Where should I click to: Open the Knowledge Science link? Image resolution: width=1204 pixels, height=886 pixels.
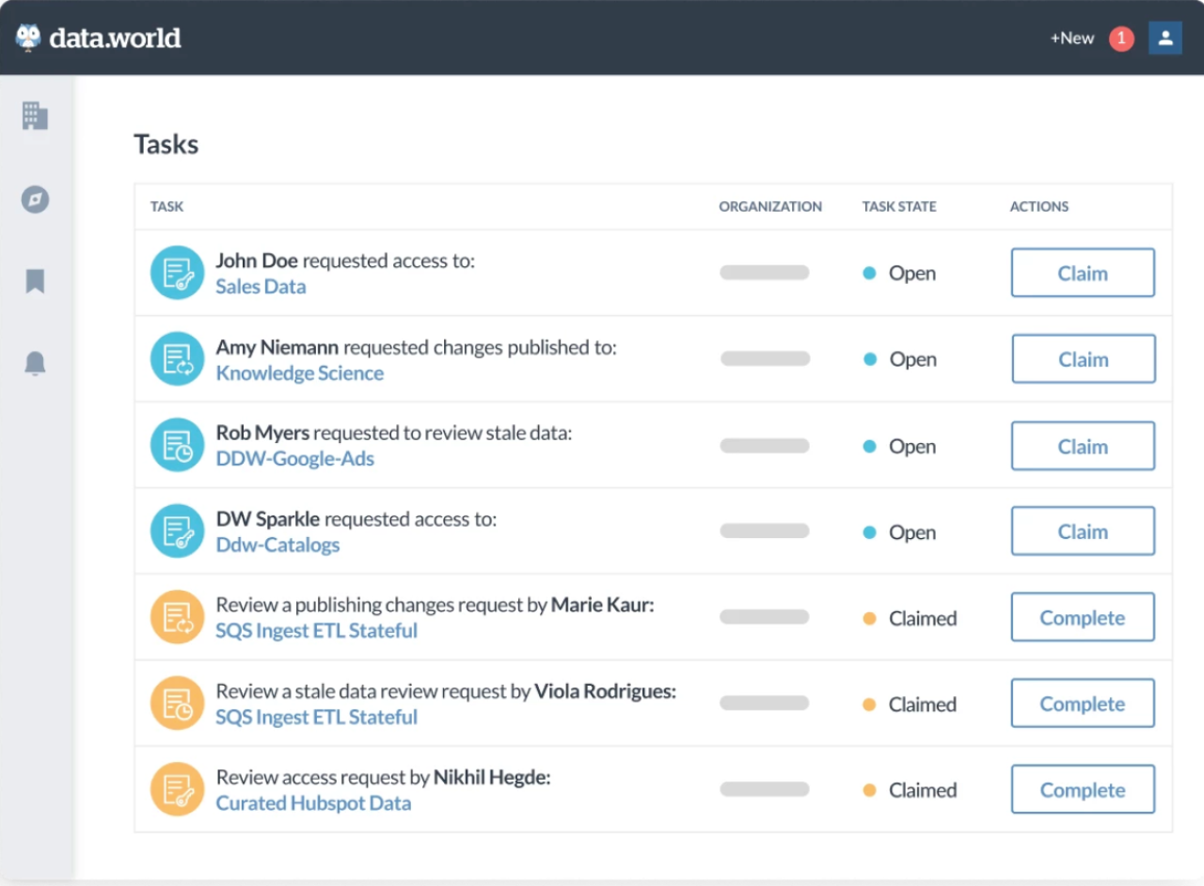point(300,373)
